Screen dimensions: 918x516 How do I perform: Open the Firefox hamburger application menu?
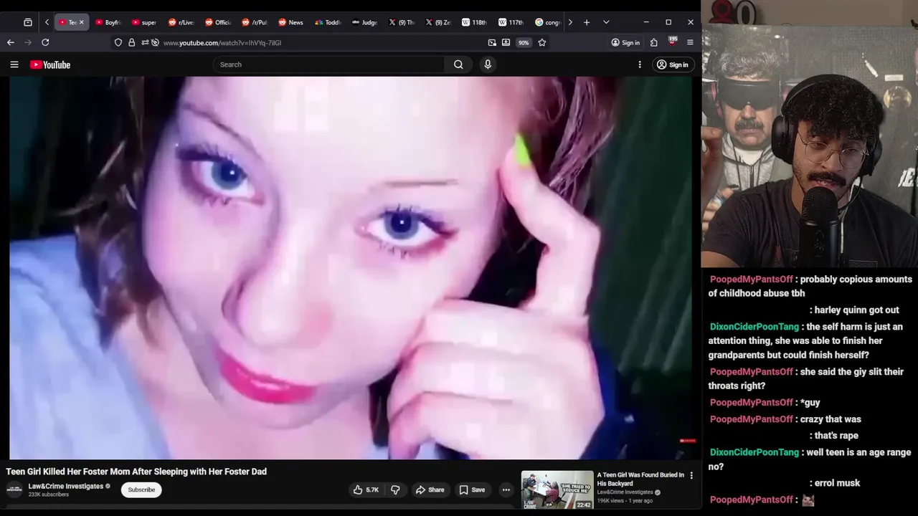(x=690, y=43)
